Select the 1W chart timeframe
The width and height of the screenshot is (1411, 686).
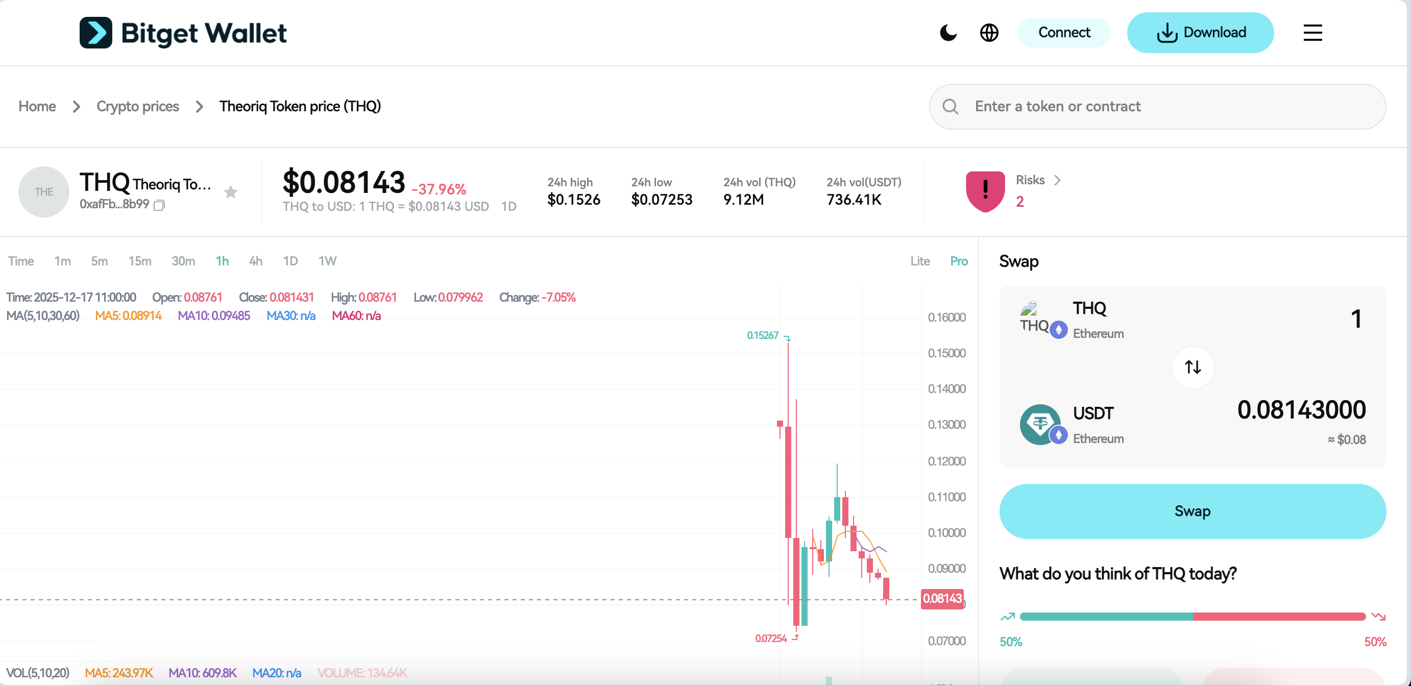pyautogui.click(x=327, y=261)
